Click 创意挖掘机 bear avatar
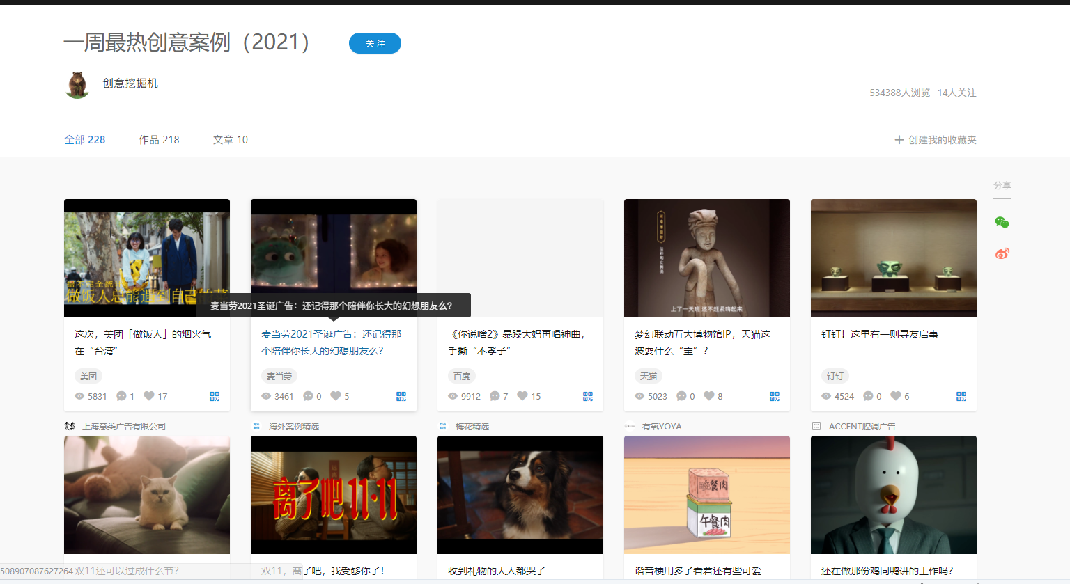 click(x=77, y=84)
